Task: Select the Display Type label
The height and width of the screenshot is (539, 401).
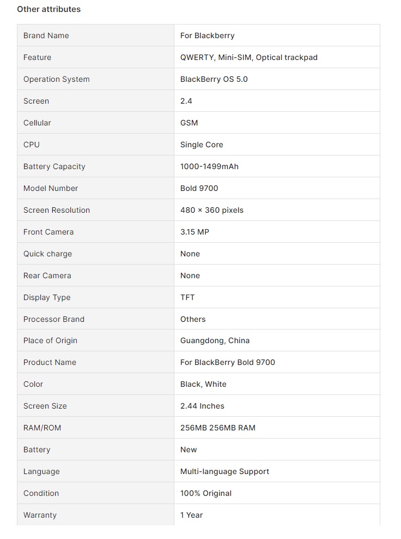Action: [47, 297]
